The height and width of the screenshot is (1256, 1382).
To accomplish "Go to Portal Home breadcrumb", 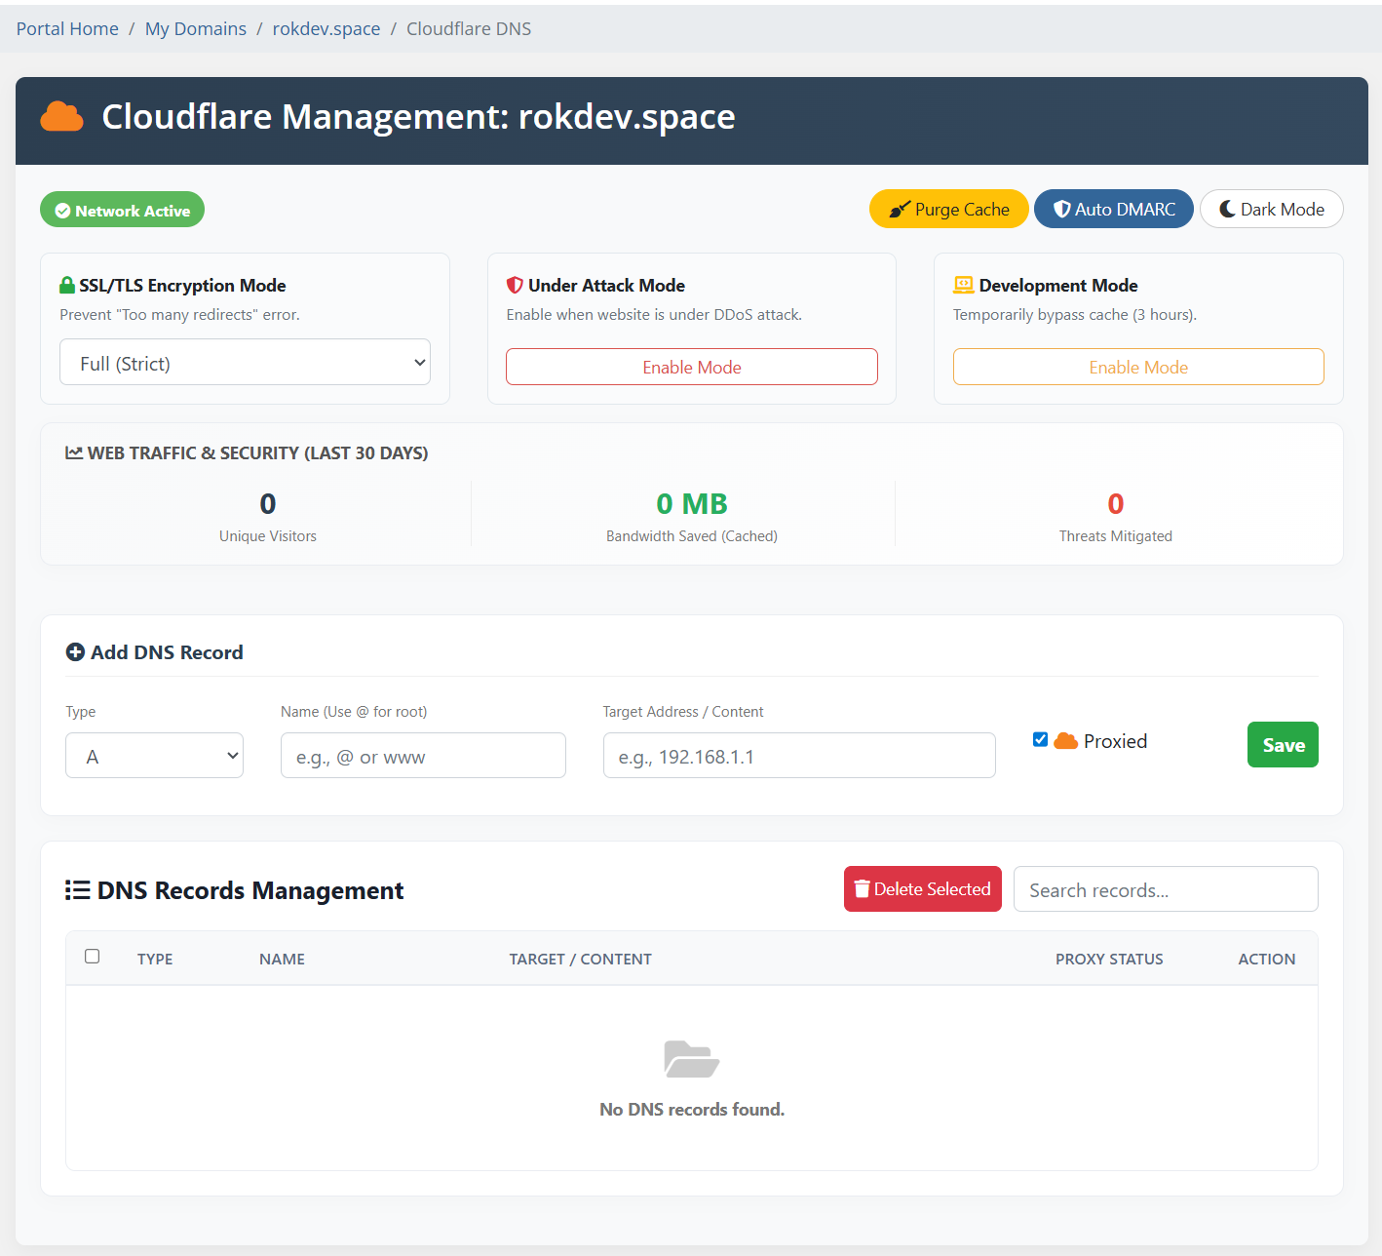I will pos(67,29).
